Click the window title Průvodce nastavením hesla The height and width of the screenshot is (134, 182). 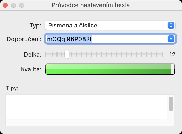[x=91, y=5]
